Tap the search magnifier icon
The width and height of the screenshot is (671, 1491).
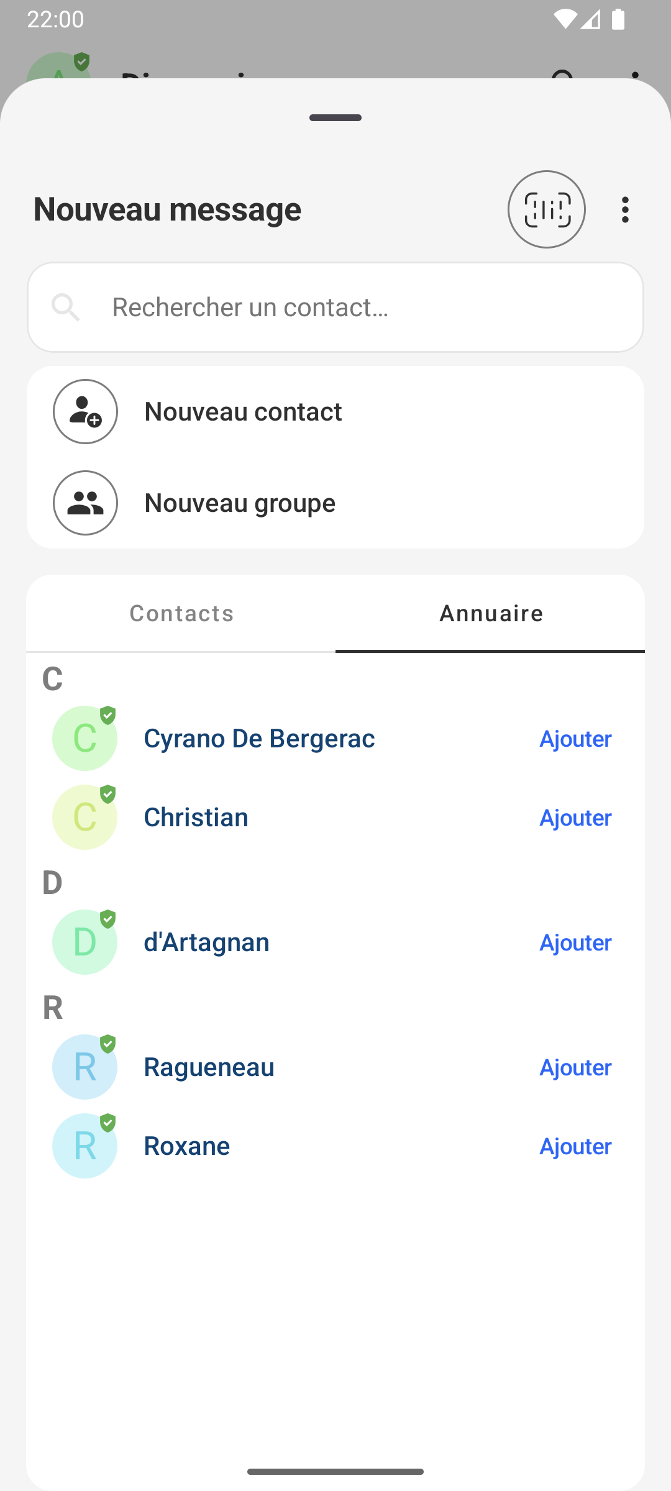point(66,308)
